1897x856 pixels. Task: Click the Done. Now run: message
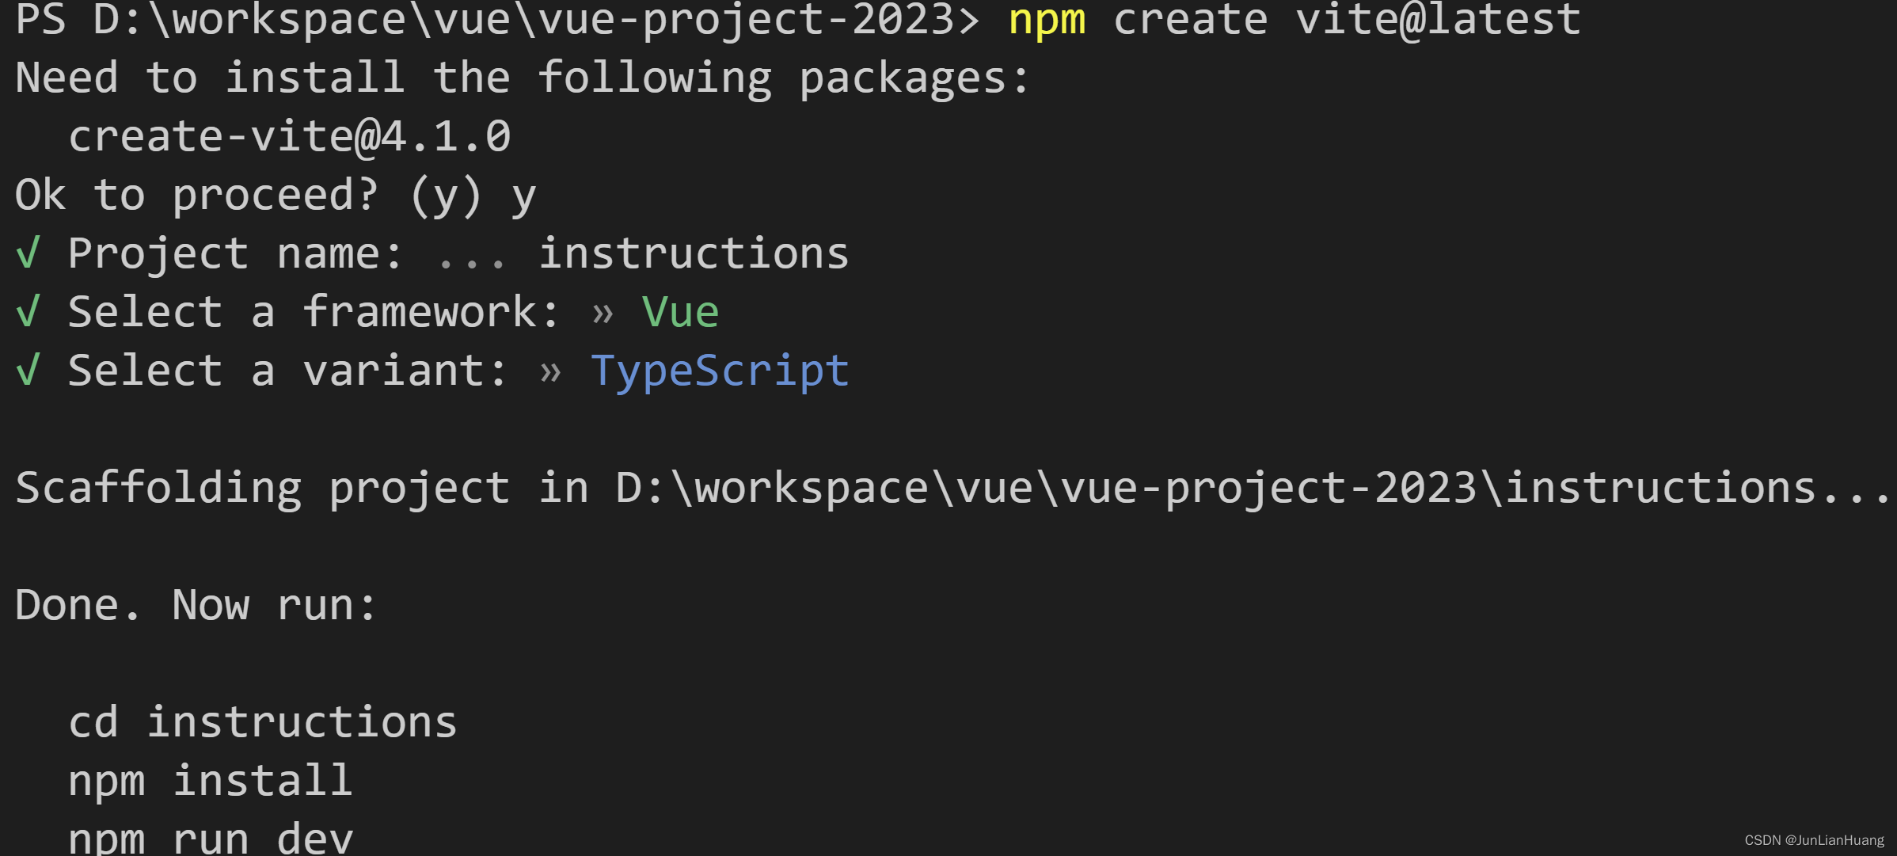pos(196,605)
